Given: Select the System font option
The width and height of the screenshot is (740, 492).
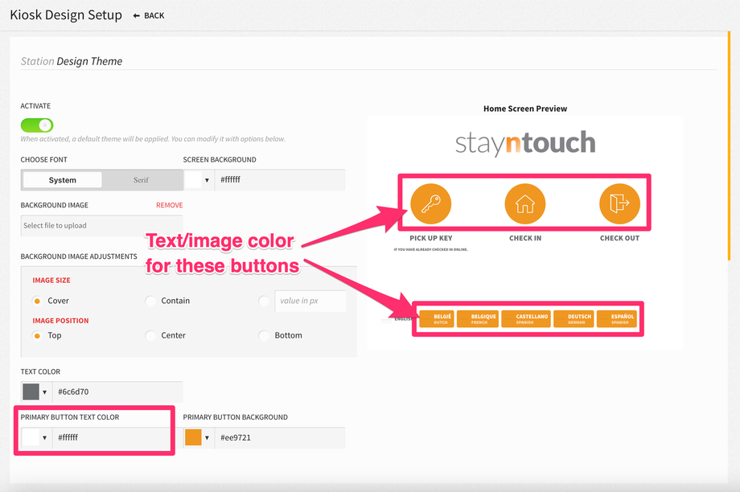Looking at the screenshot, I should 62,180.
